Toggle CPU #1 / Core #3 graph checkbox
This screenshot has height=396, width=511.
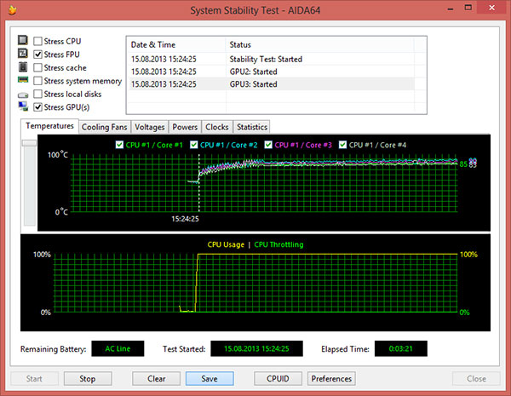coord(268,145)
